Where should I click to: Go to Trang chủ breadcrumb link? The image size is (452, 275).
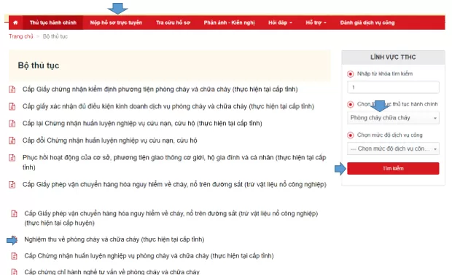click(x=20, y=36)
